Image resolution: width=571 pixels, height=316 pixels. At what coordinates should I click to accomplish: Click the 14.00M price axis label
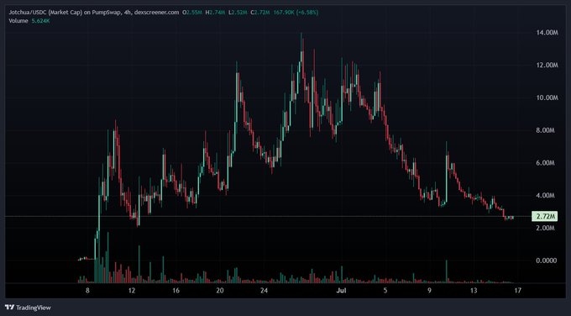pyautogui.click(x=547, y=33)
